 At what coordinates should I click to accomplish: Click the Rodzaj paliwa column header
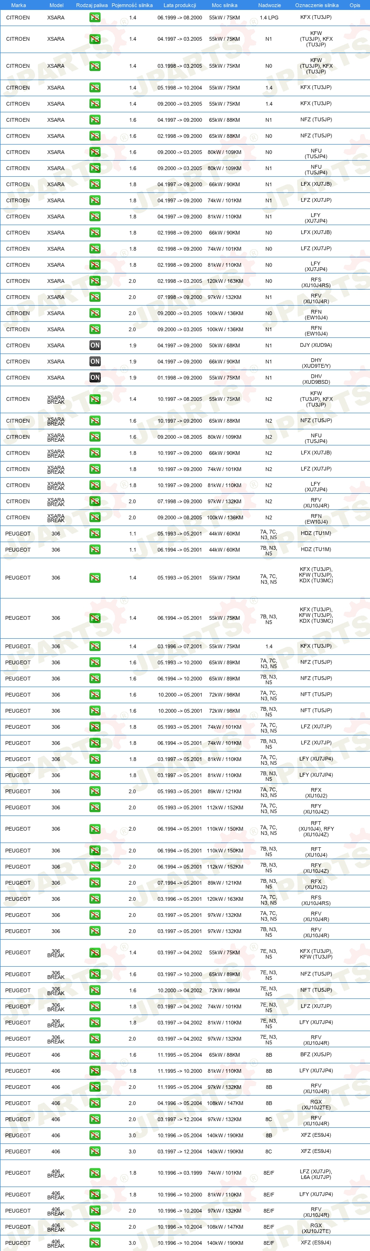tap(92, 5)
